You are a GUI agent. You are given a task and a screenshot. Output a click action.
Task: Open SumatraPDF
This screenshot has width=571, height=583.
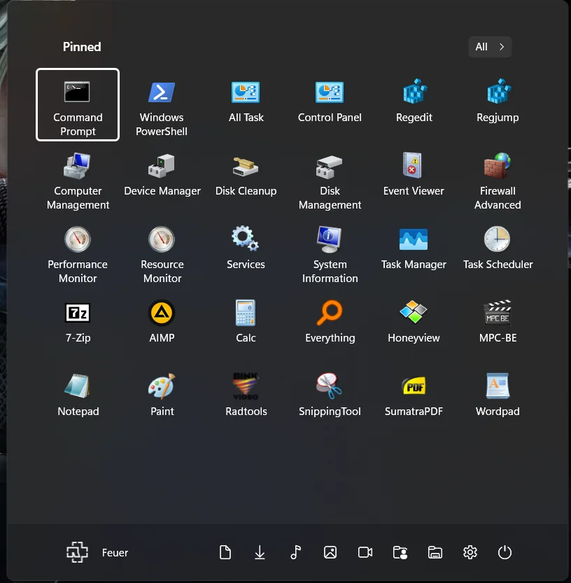[414, 399]
